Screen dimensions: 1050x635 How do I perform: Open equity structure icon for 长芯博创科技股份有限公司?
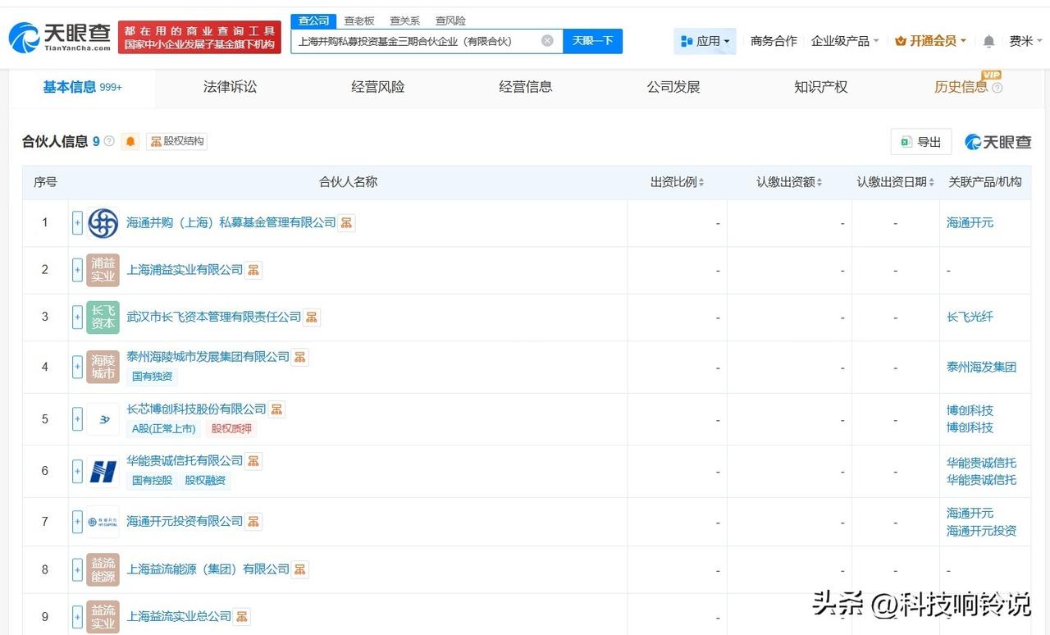click(277, 409)
